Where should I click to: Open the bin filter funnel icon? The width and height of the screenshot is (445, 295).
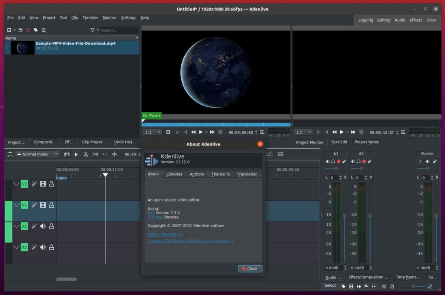[93, 30]
